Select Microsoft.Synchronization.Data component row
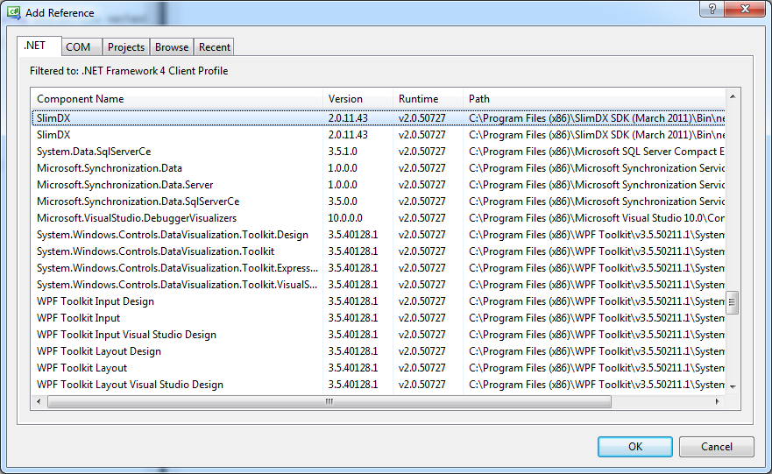The height and width of the screenshot is (474, 772). click(x=379, y=168)
